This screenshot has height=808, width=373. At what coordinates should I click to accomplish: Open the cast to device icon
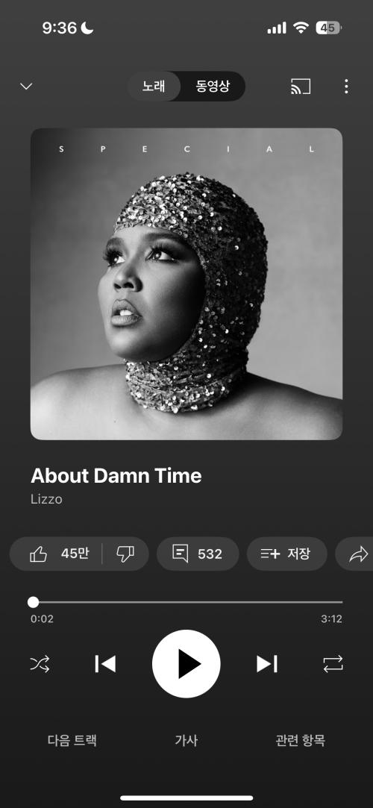[301, 86]
